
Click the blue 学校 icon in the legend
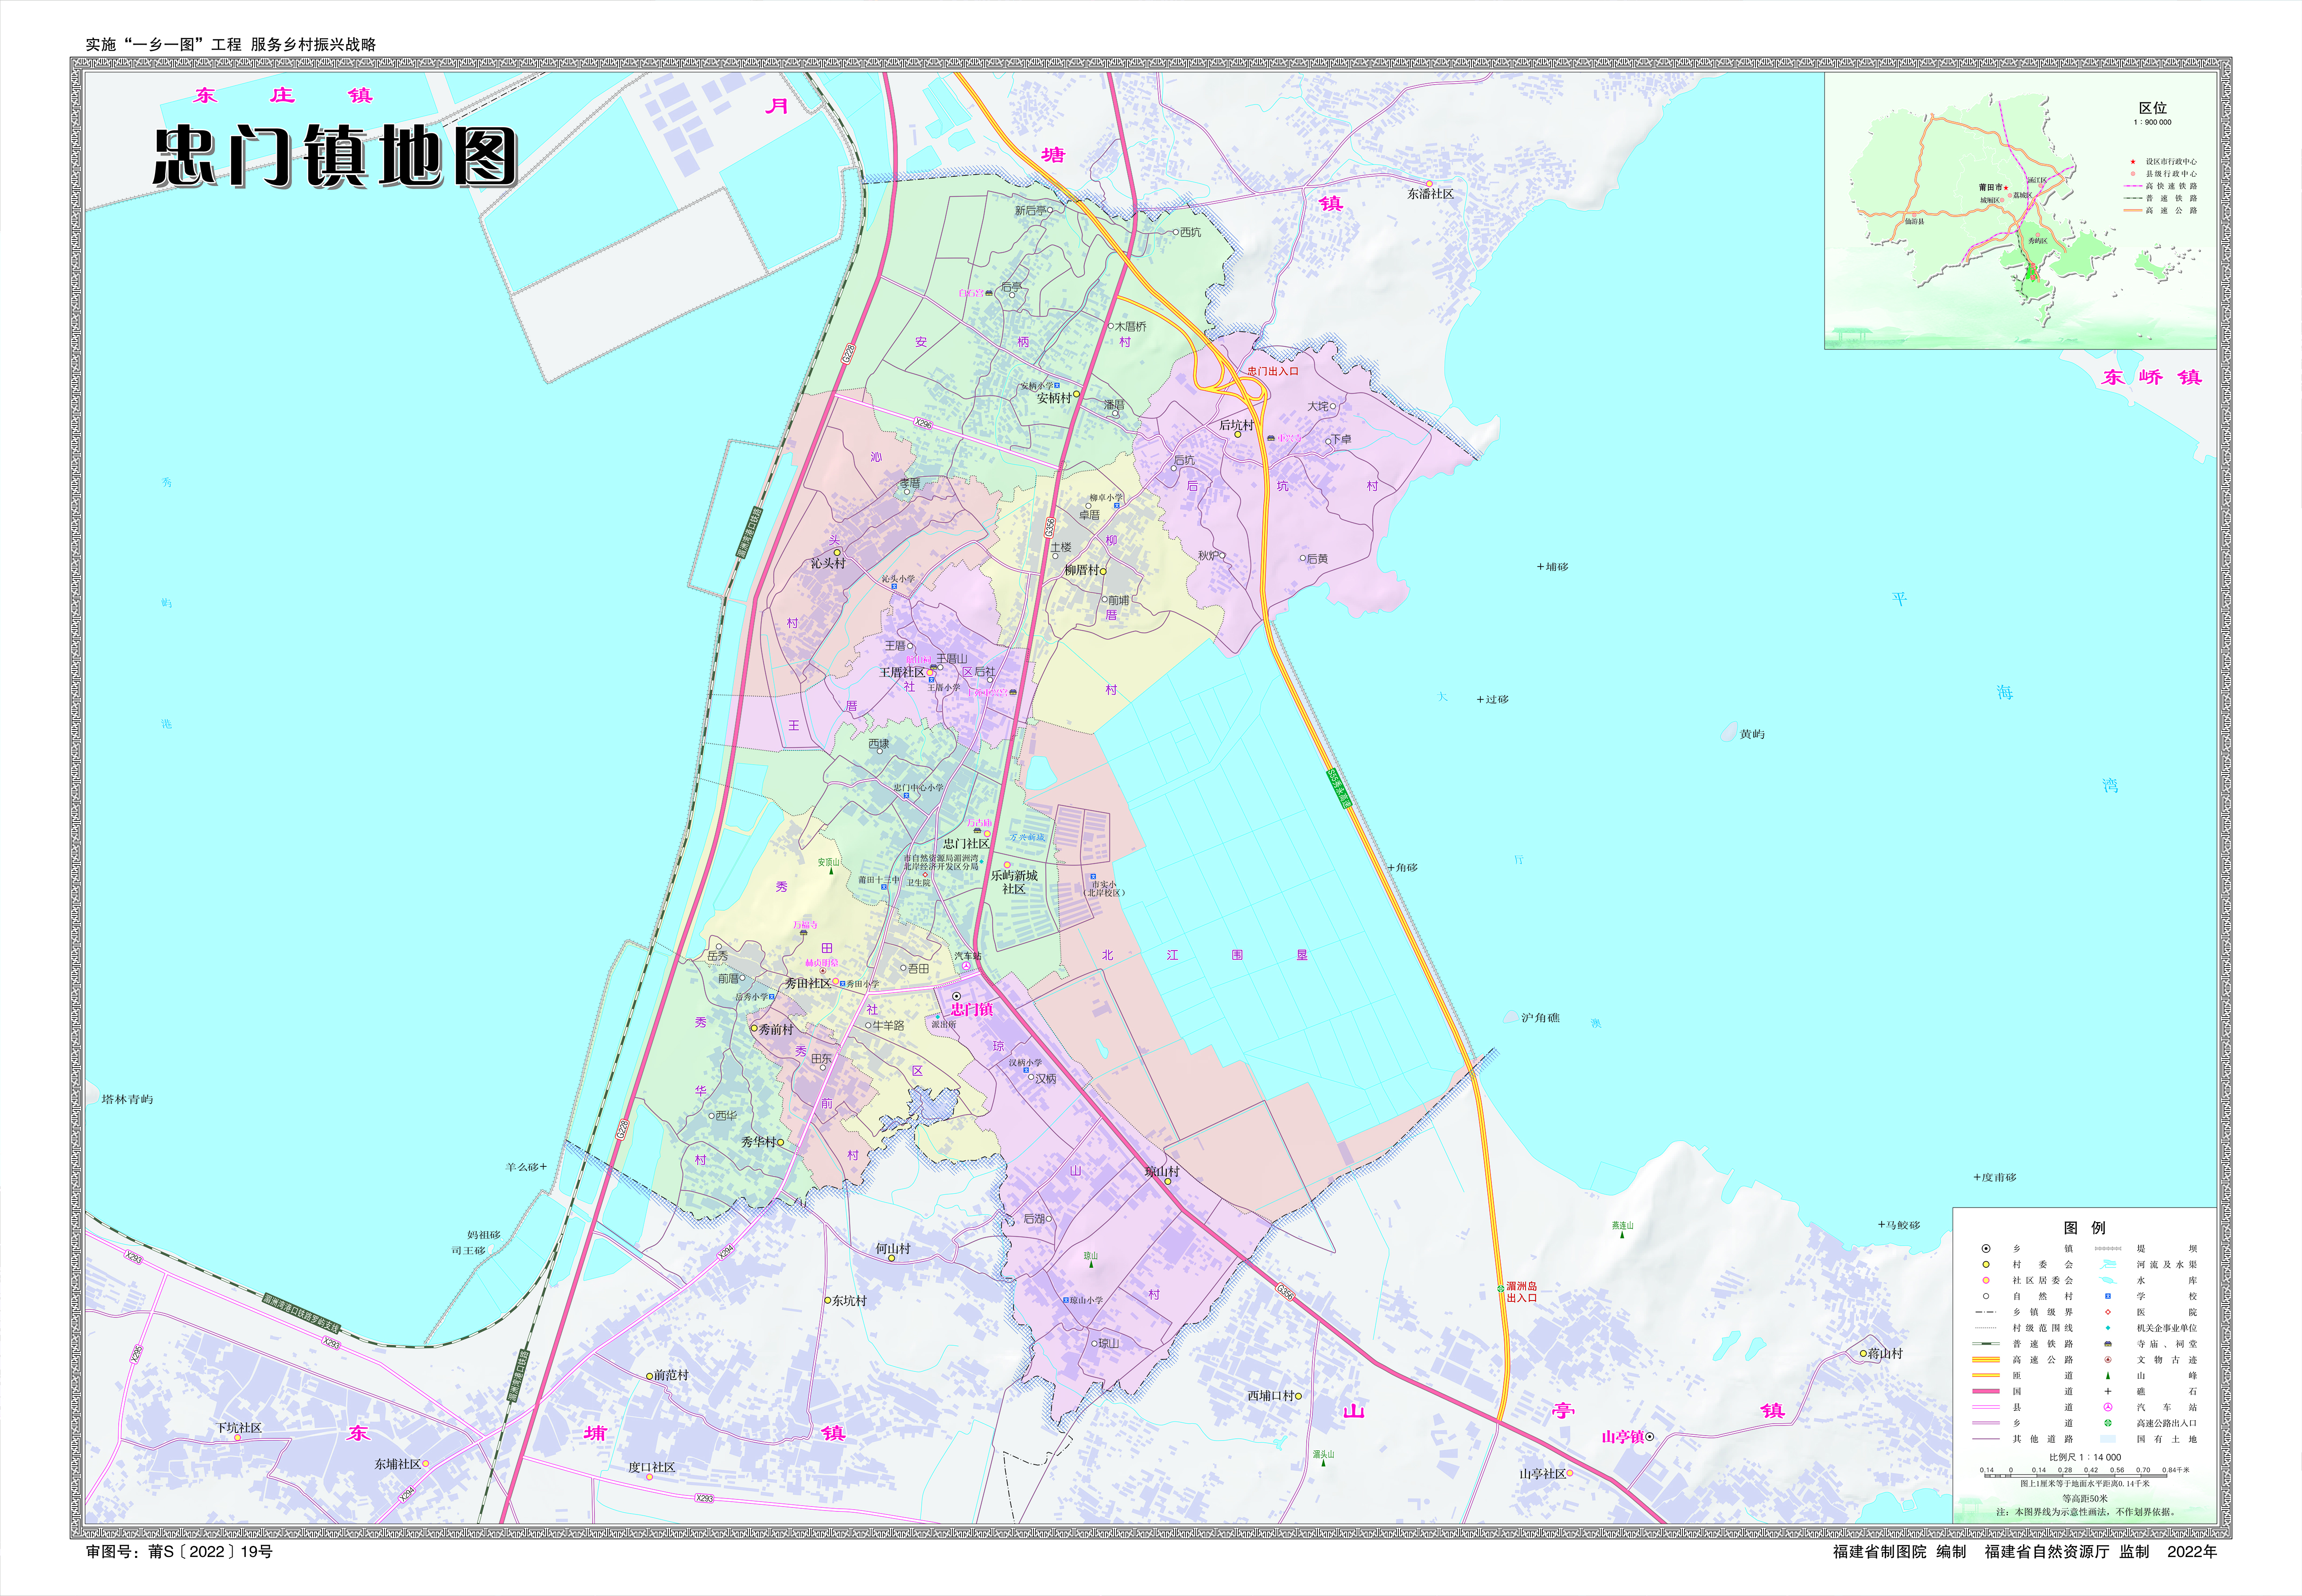[2107, 1296]
